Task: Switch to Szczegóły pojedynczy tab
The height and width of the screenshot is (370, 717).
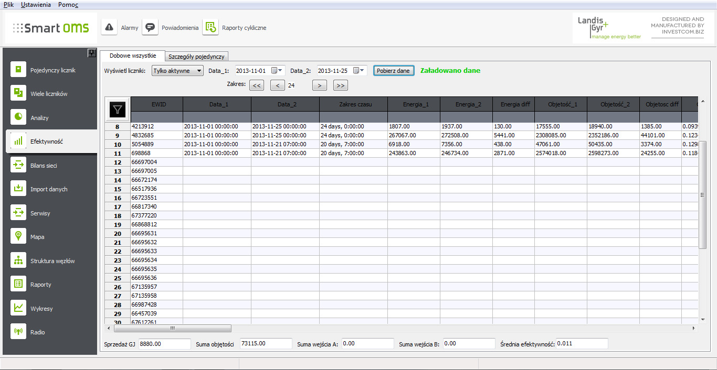Action: pyautogui.click(x=196, y=56)
